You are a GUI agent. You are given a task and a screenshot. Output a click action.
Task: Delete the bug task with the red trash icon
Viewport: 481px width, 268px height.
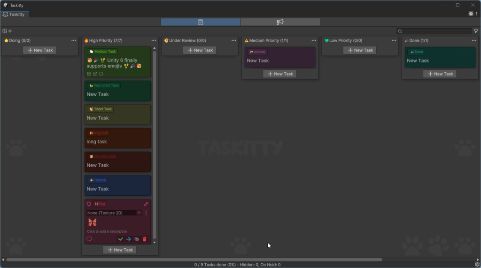tap(145, 239)
